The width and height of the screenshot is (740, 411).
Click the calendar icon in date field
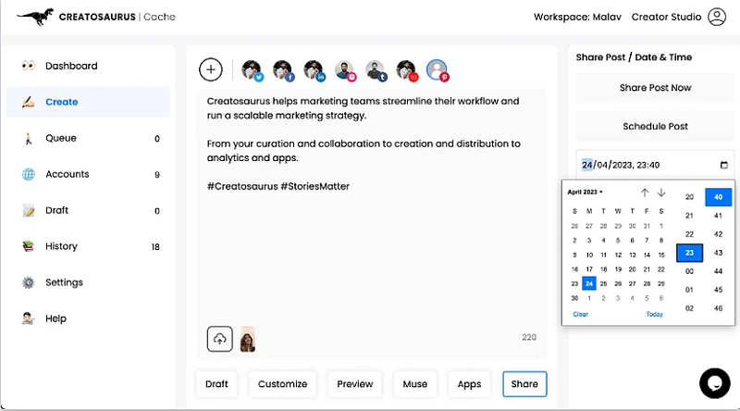click(724, 165)
